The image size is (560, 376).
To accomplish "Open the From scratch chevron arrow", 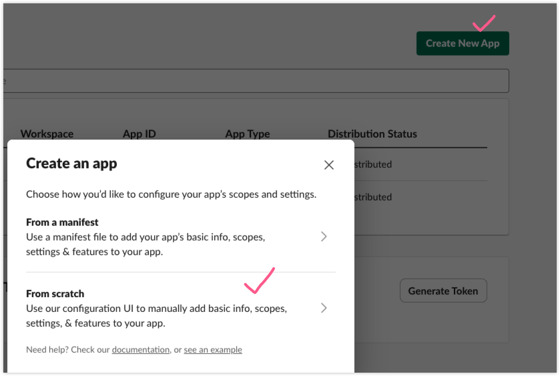I will 324,308.
